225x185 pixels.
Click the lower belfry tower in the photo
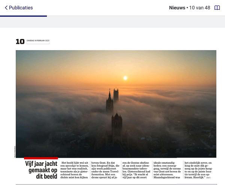[117, 127]
